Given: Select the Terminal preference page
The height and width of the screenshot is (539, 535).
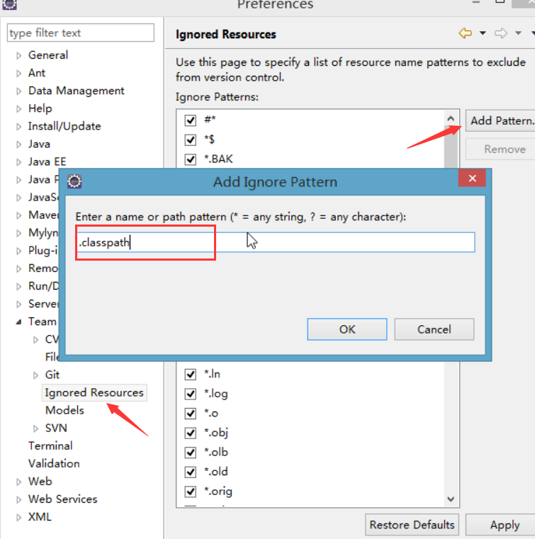Looking at the screenshot, I should click(50, 446).
